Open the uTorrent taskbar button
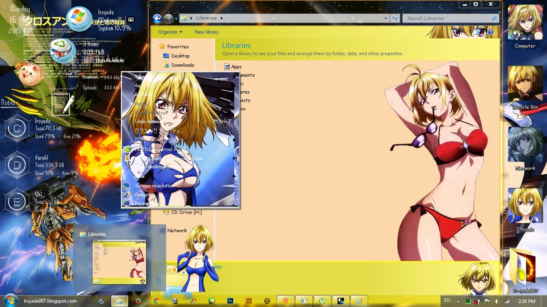 [x=322, y=301]
